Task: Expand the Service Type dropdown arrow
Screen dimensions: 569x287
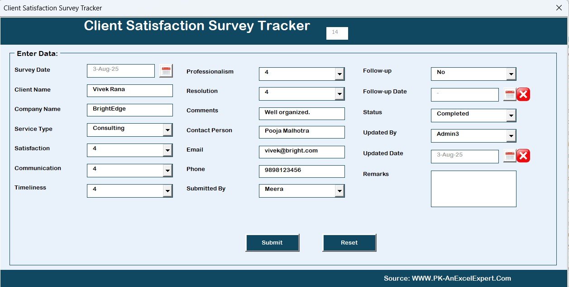Action: pyautogui.click(x=168, y=130)
